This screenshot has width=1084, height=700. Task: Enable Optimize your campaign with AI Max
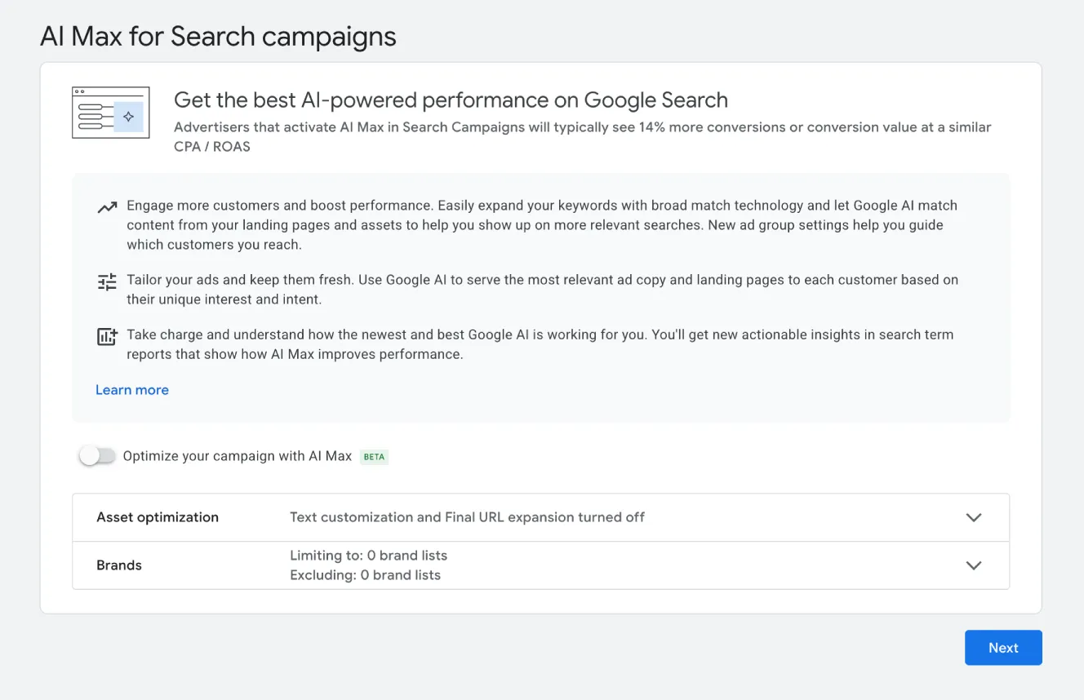[x=97, y=456]
